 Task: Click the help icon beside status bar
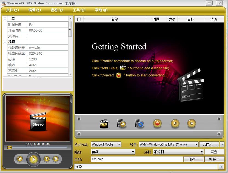pos(221,167)
